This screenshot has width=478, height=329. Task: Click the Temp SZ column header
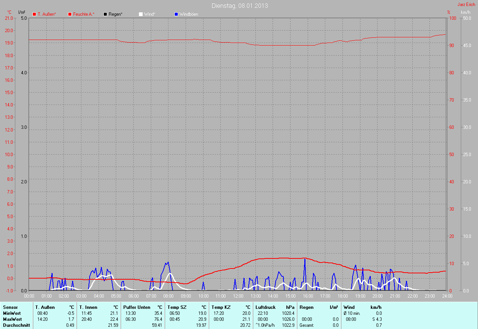[x=177, y=307]
